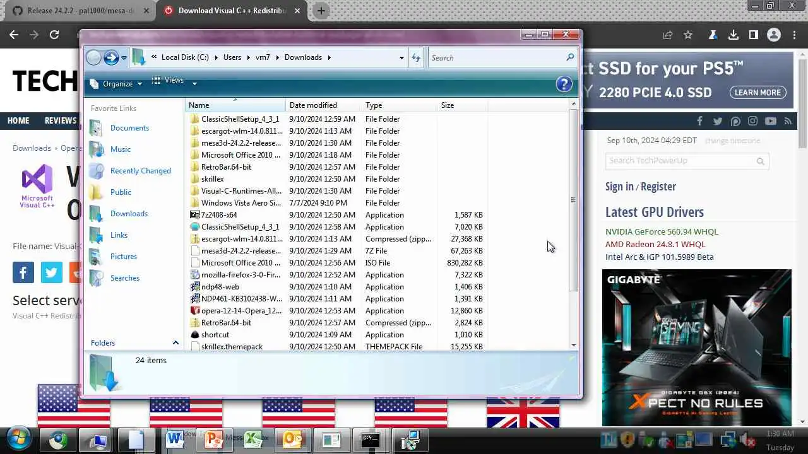This screenshot has width=808, height=454.
Task: Open Outlook from the taskbar
Action: click(292, 439)
